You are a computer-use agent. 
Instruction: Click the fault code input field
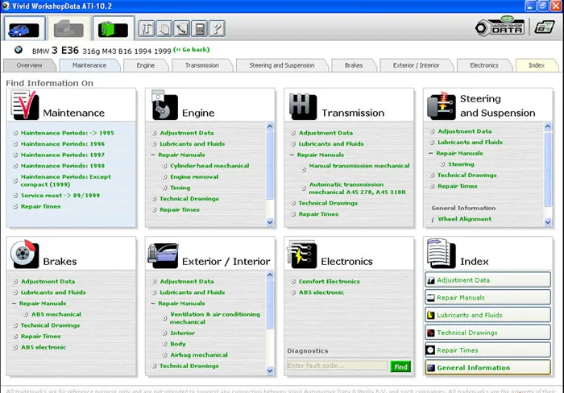[337, 366]
